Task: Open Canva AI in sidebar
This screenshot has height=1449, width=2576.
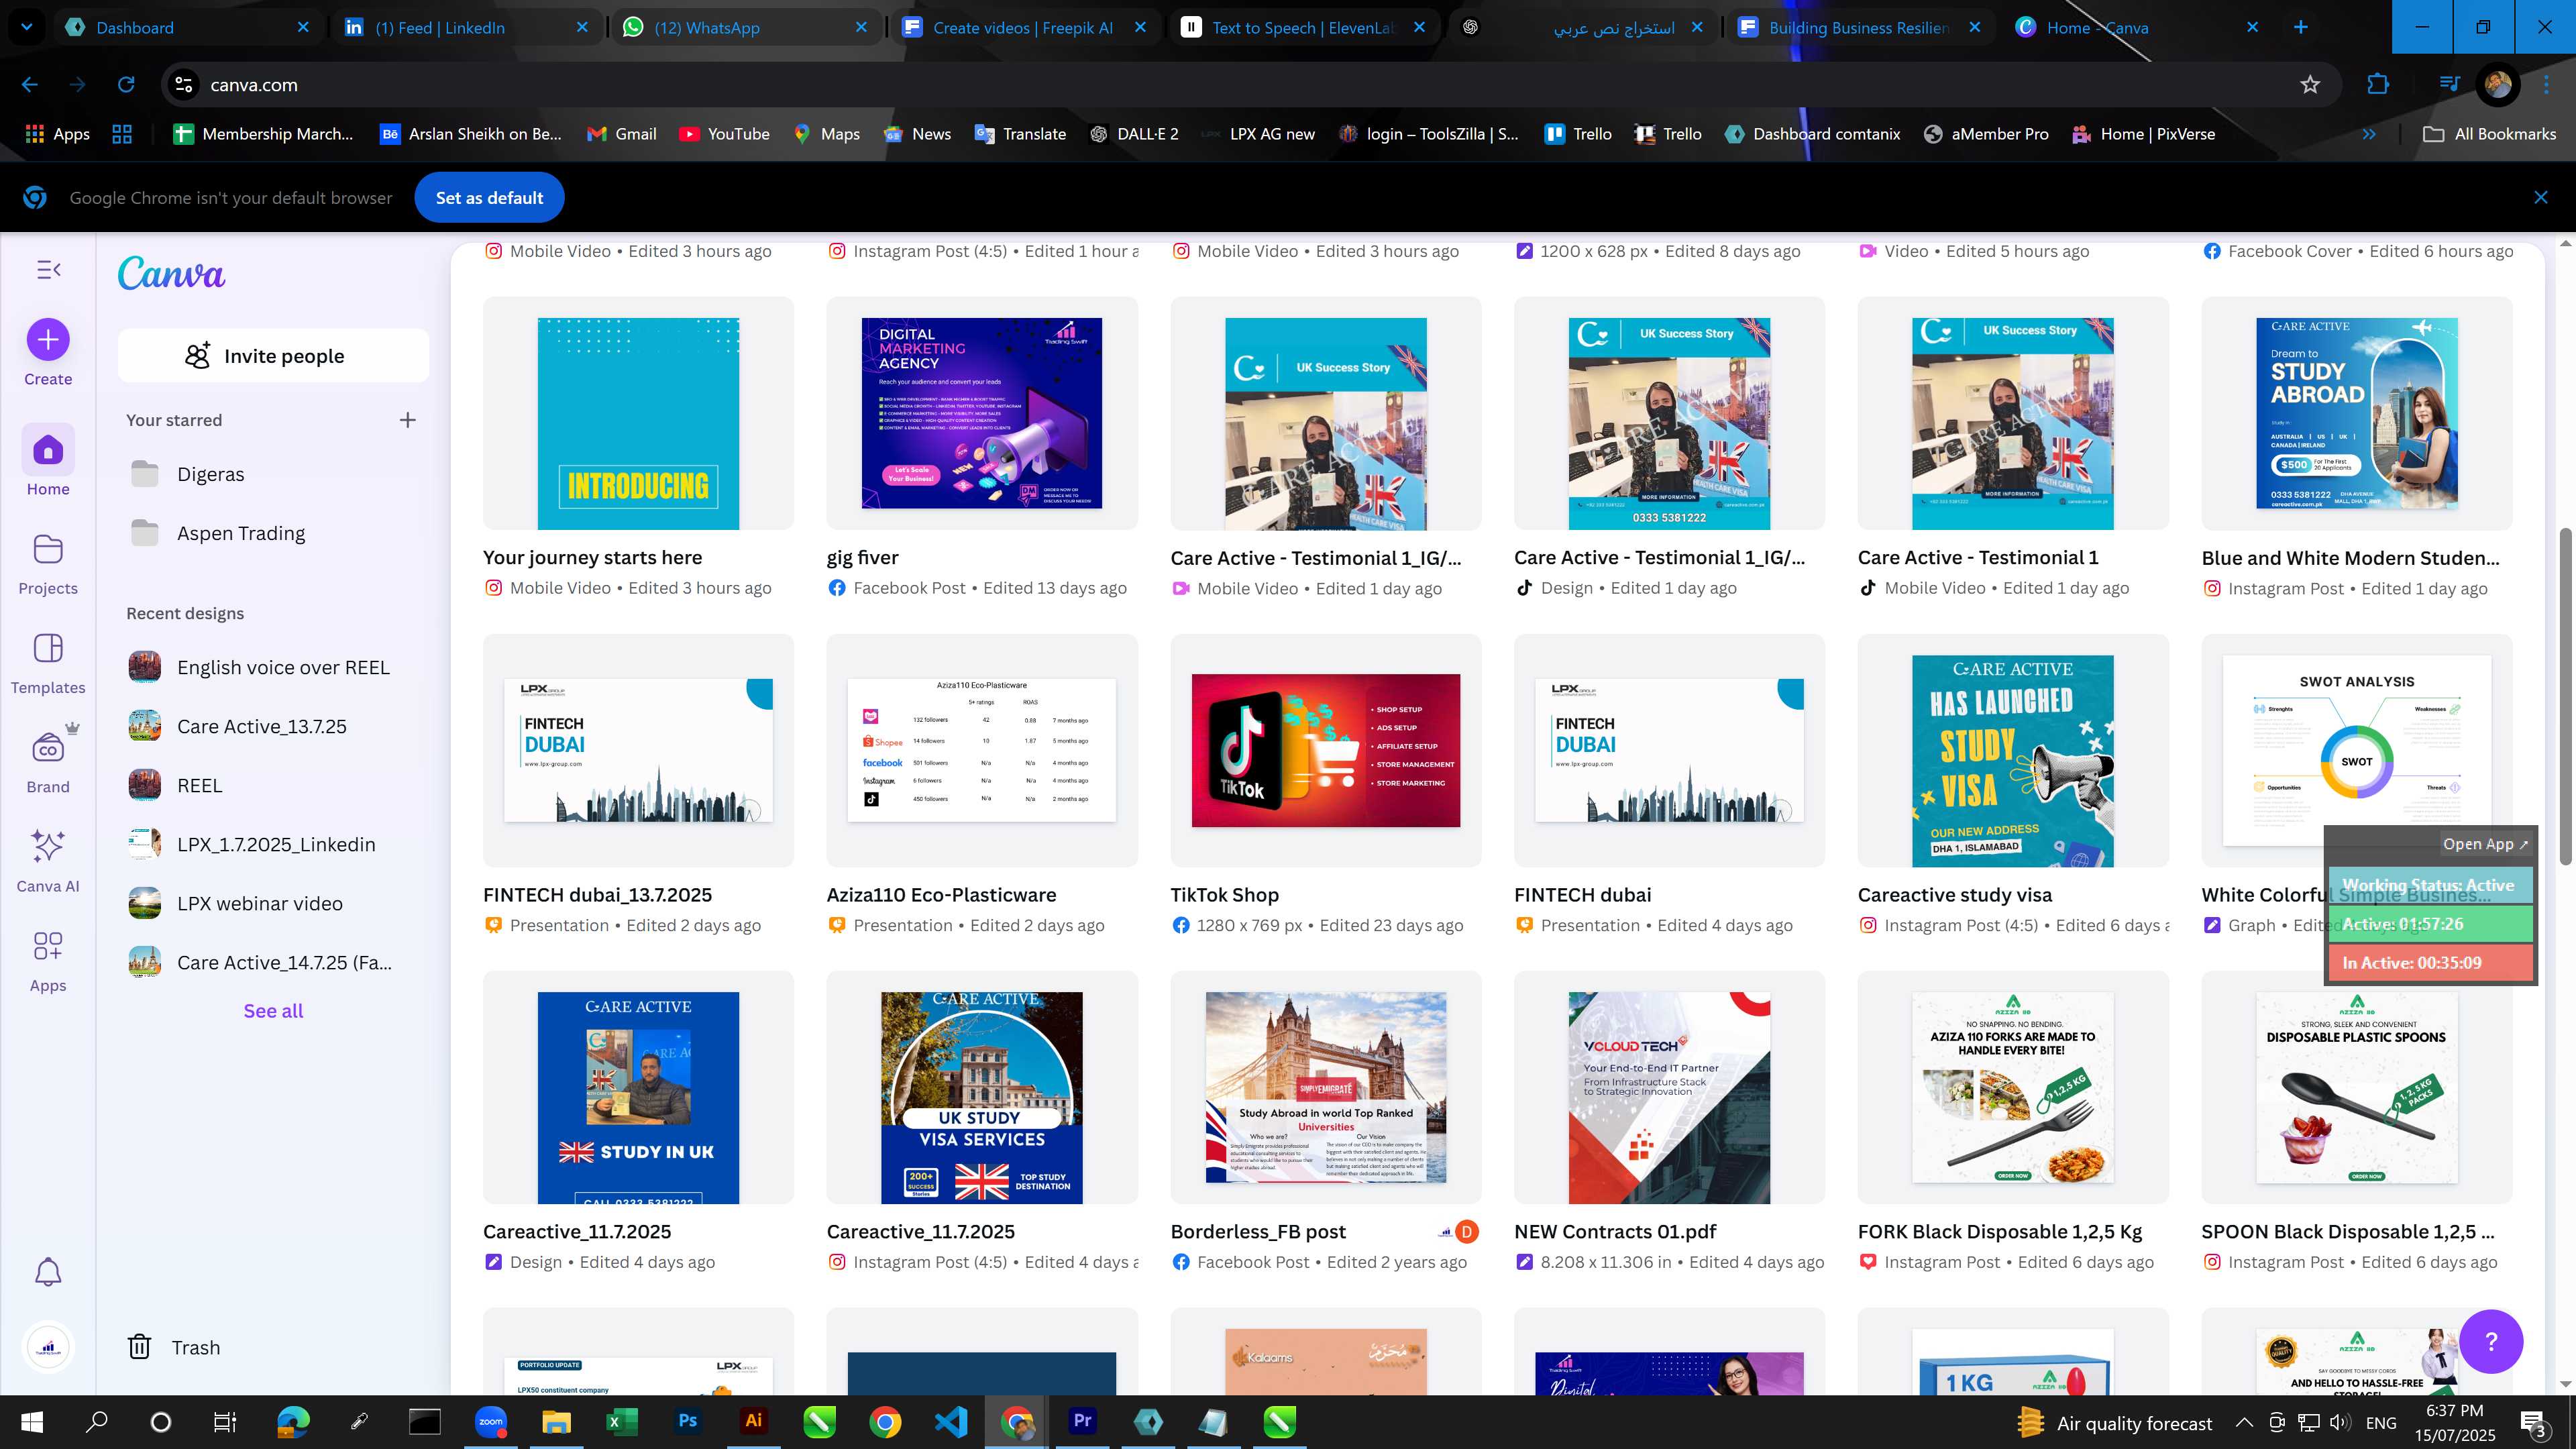Action: click(x=48, y=860)
